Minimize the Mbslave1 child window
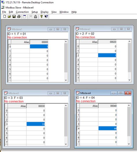Image resolution: width=137 pixels, height=152 pixels. click(51, 29)
